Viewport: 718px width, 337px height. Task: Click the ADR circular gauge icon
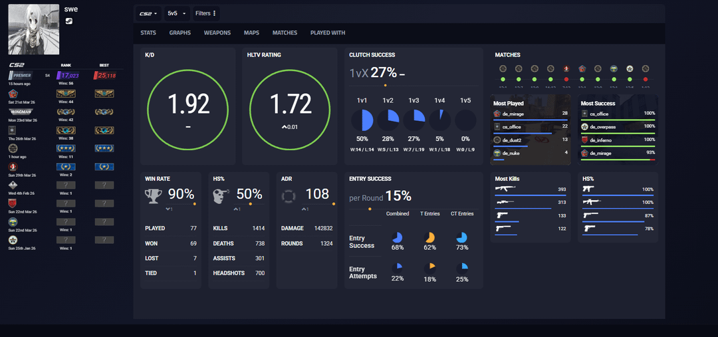[x=289, y=195]
